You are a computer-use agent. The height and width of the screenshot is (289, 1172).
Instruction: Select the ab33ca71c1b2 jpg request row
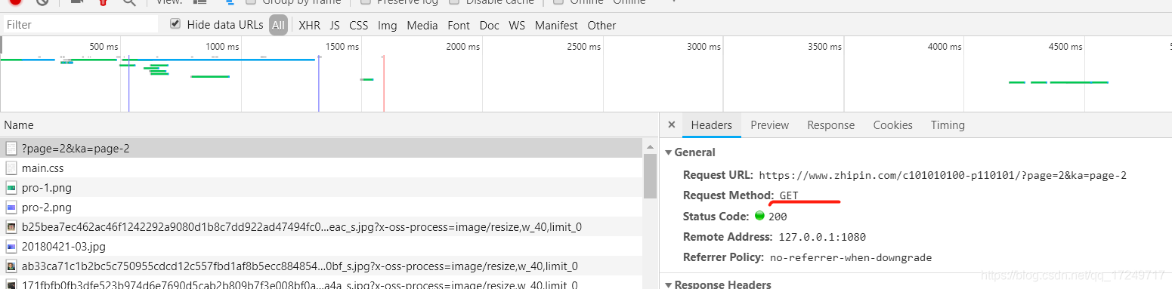[321, 266]
